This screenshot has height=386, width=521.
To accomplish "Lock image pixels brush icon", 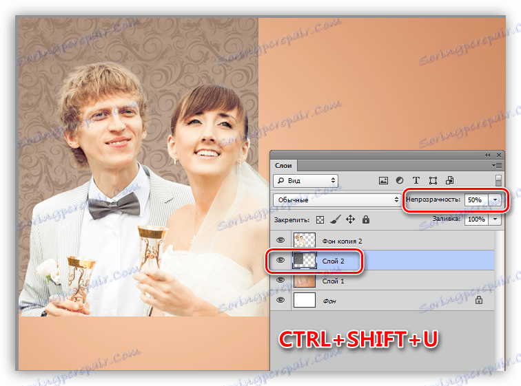I will pyautogui.click(x=336, y=219).
